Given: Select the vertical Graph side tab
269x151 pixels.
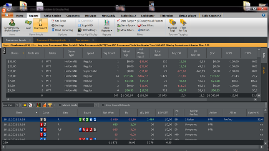Looking at the screenshot, I should coord(264,71).
